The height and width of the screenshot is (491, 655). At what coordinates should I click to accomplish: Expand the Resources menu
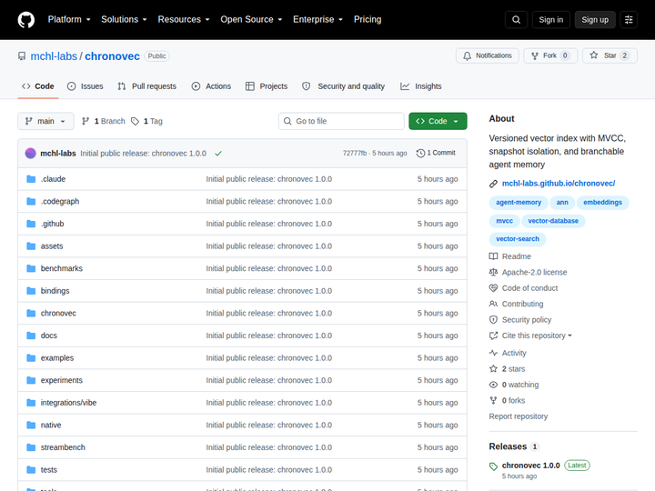[x=184, y=20]
